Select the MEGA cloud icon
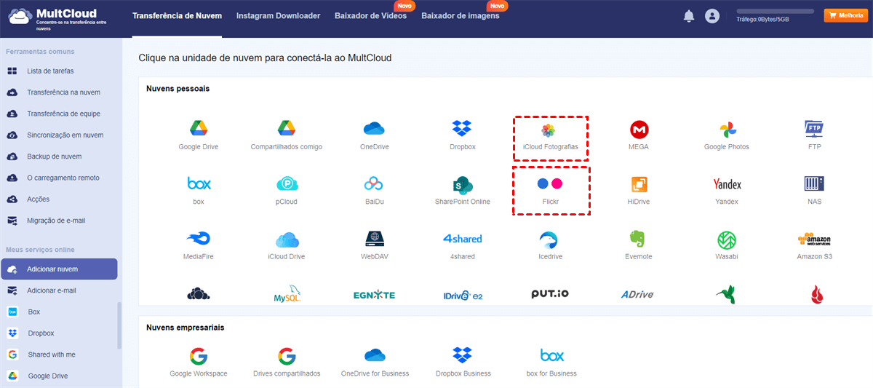The width and height of the screenshot is (873, 388). 639,130
